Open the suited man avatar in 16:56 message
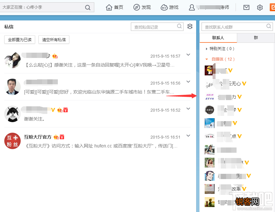The width and height of the screenshot is (275, 212). point(12,87)
